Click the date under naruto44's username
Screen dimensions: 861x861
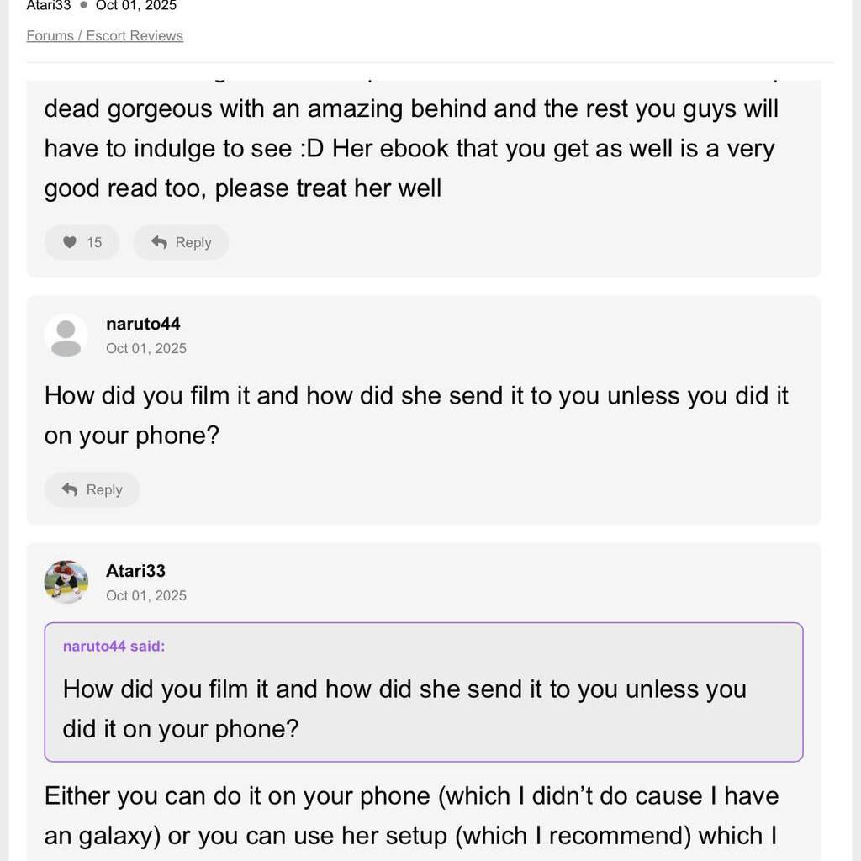point(146,348)
